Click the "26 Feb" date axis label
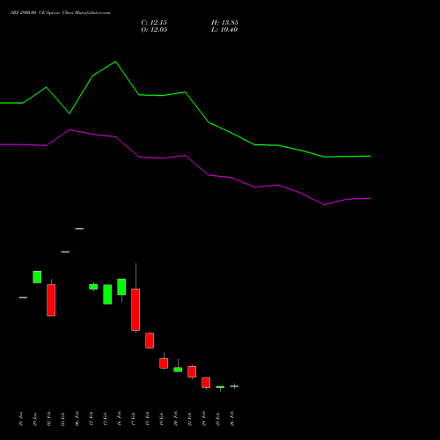 point(232,419)
